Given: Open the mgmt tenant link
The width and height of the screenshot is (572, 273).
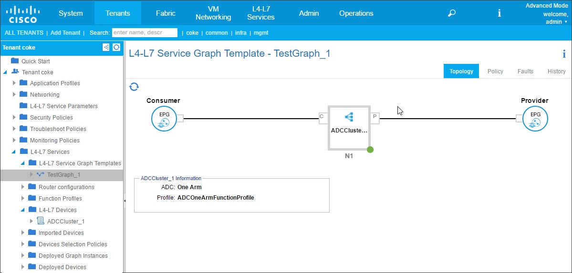Looking at the screenshot, I should (261, 33).
